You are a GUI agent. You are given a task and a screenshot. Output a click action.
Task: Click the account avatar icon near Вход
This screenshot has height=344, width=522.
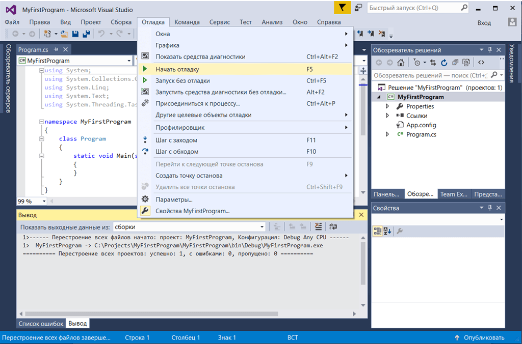point(512,22)
